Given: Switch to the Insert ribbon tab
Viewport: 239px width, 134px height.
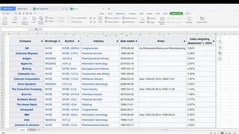Looking at the screenshot, I should click(x=110, y=13).
